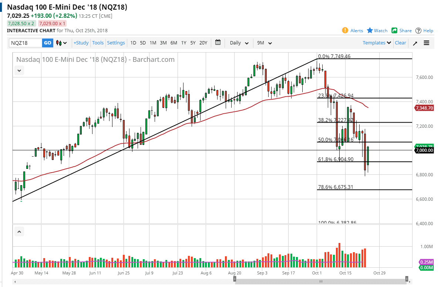Open the Templates dropdown
441x287 pixels.
pos(376,43)
